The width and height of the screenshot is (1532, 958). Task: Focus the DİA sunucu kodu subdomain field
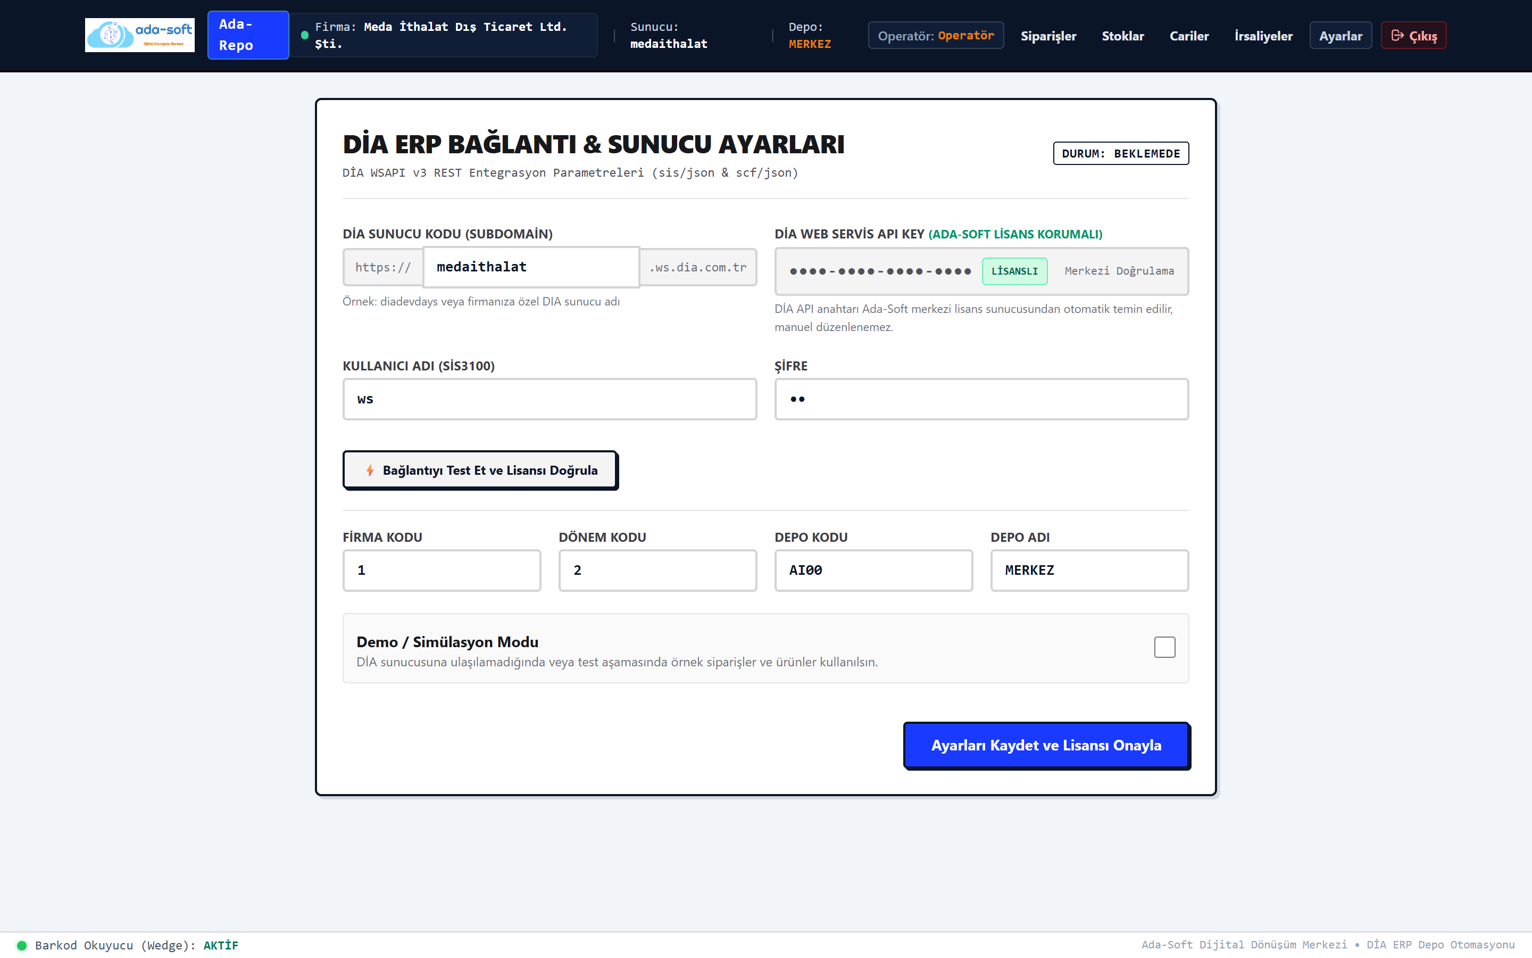[x=531, y=267]
